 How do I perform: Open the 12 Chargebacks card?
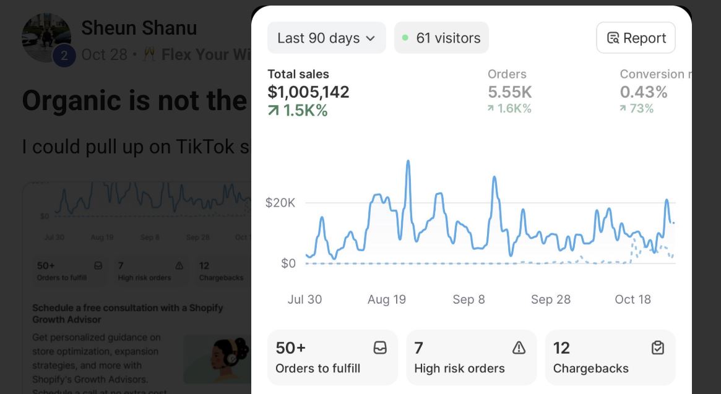tap(610, 358)
